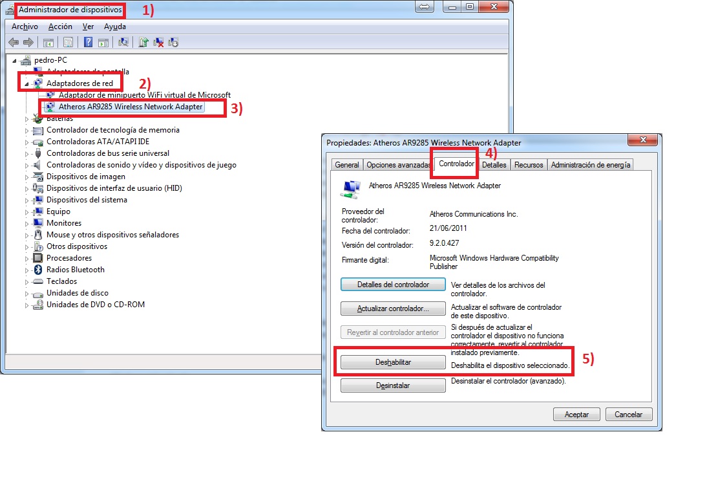Open Properties from the toolbar sheet icon
The image size is (707, 487).
68,43
